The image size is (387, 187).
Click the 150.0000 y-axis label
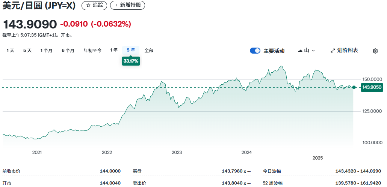coord(372,79)
